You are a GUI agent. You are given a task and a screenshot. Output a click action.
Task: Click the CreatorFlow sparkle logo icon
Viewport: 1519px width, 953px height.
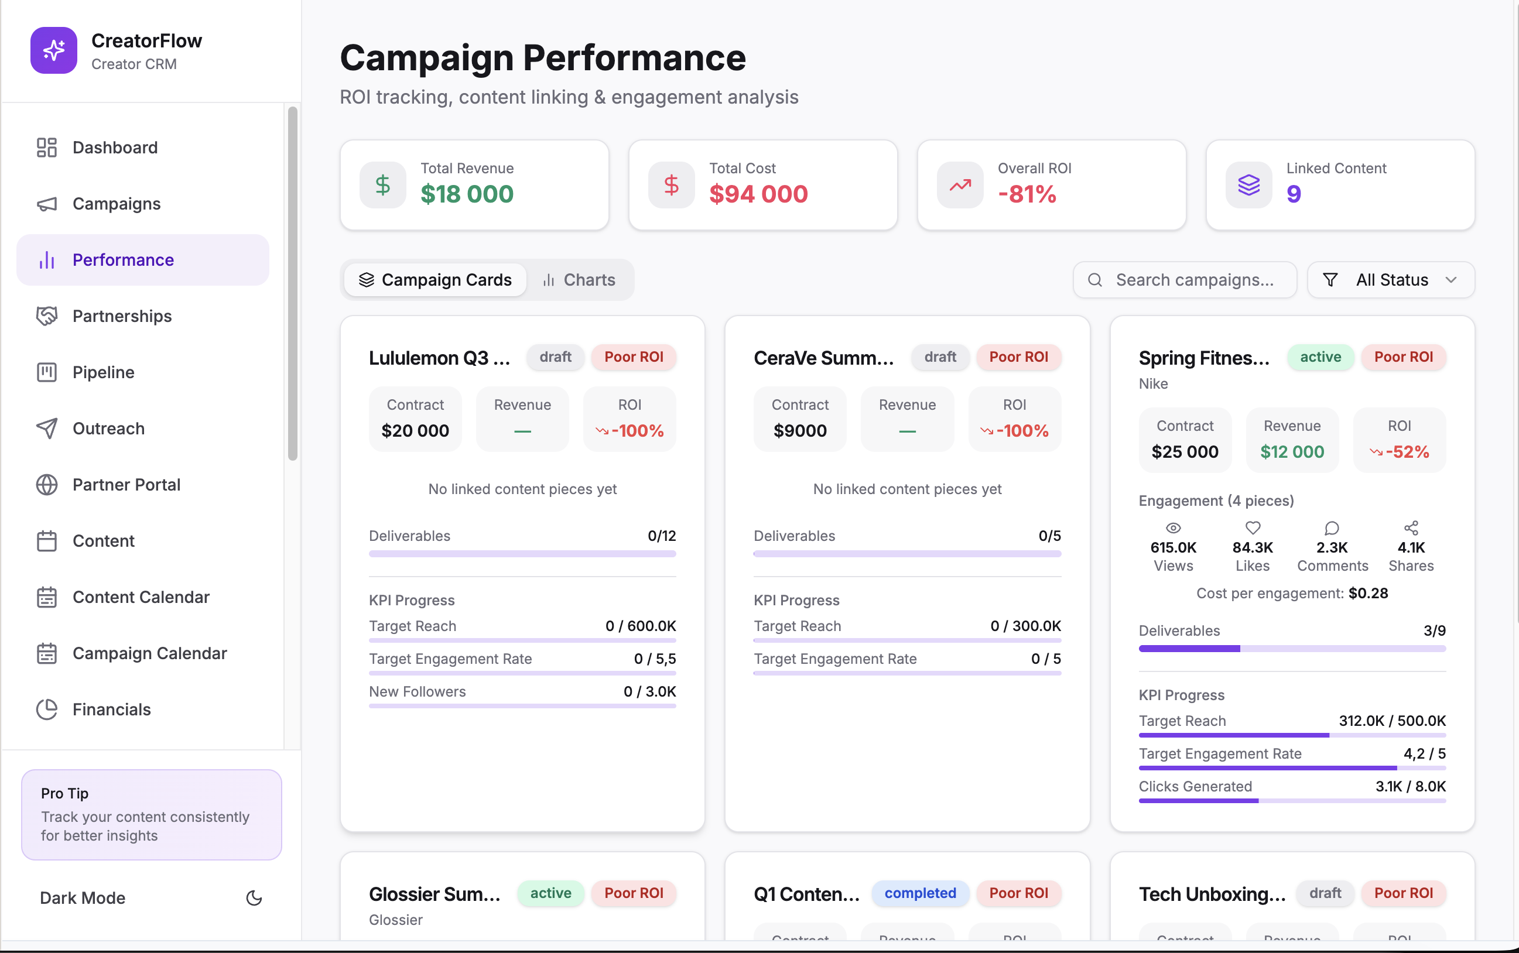point(54,50)
